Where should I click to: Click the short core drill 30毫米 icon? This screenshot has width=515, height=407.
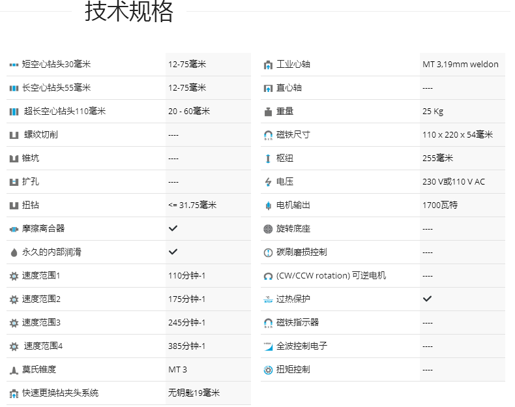click(14, 65)
